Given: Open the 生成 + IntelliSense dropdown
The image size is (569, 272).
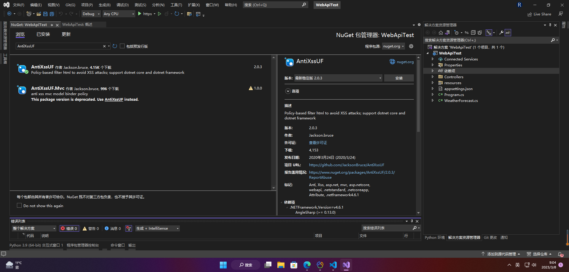Looking at the screenshot, I should 158,228.
